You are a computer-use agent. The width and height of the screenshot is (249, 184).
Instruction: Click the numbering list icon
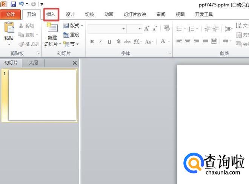191,29
